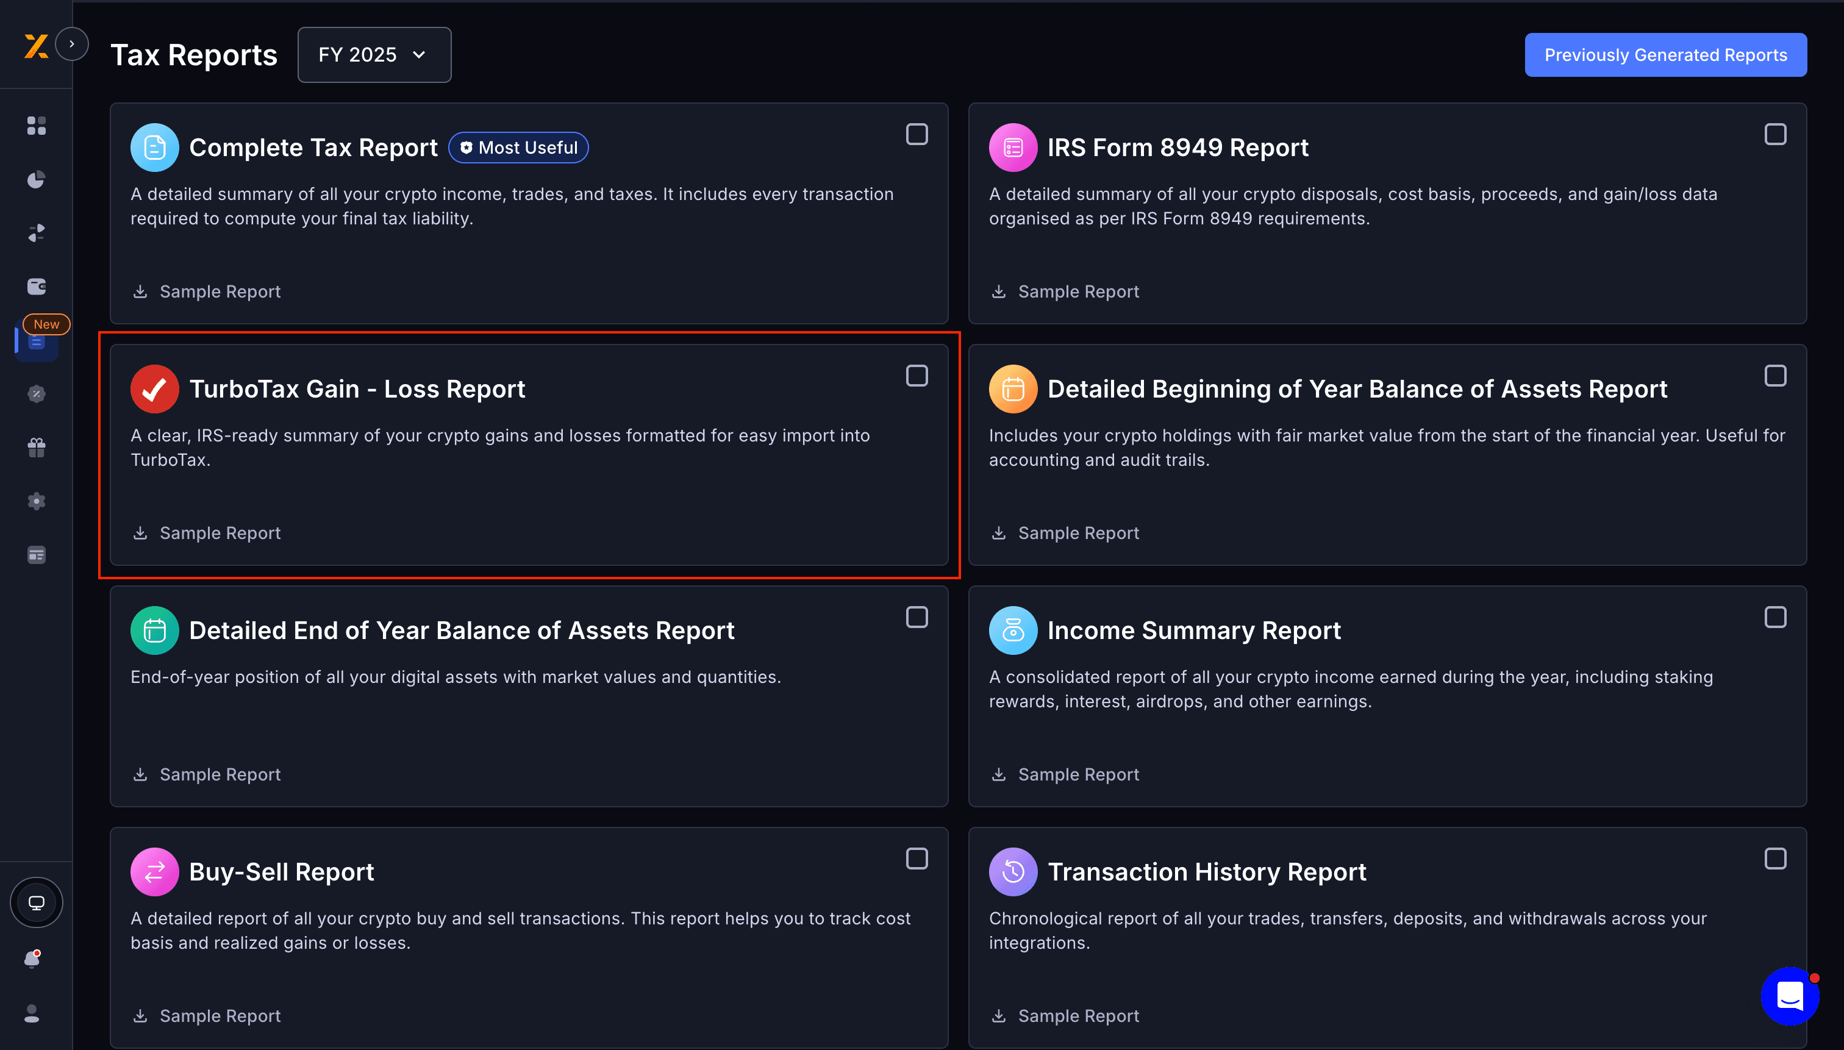Open the dashboard grid icon in sidebar
Image resolution: width=1844 pixels, height=1050 pixels.
(36, 126)
